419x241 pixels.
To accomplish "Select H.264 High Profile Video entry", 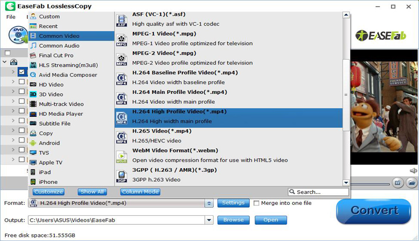I will pos(228,118).
